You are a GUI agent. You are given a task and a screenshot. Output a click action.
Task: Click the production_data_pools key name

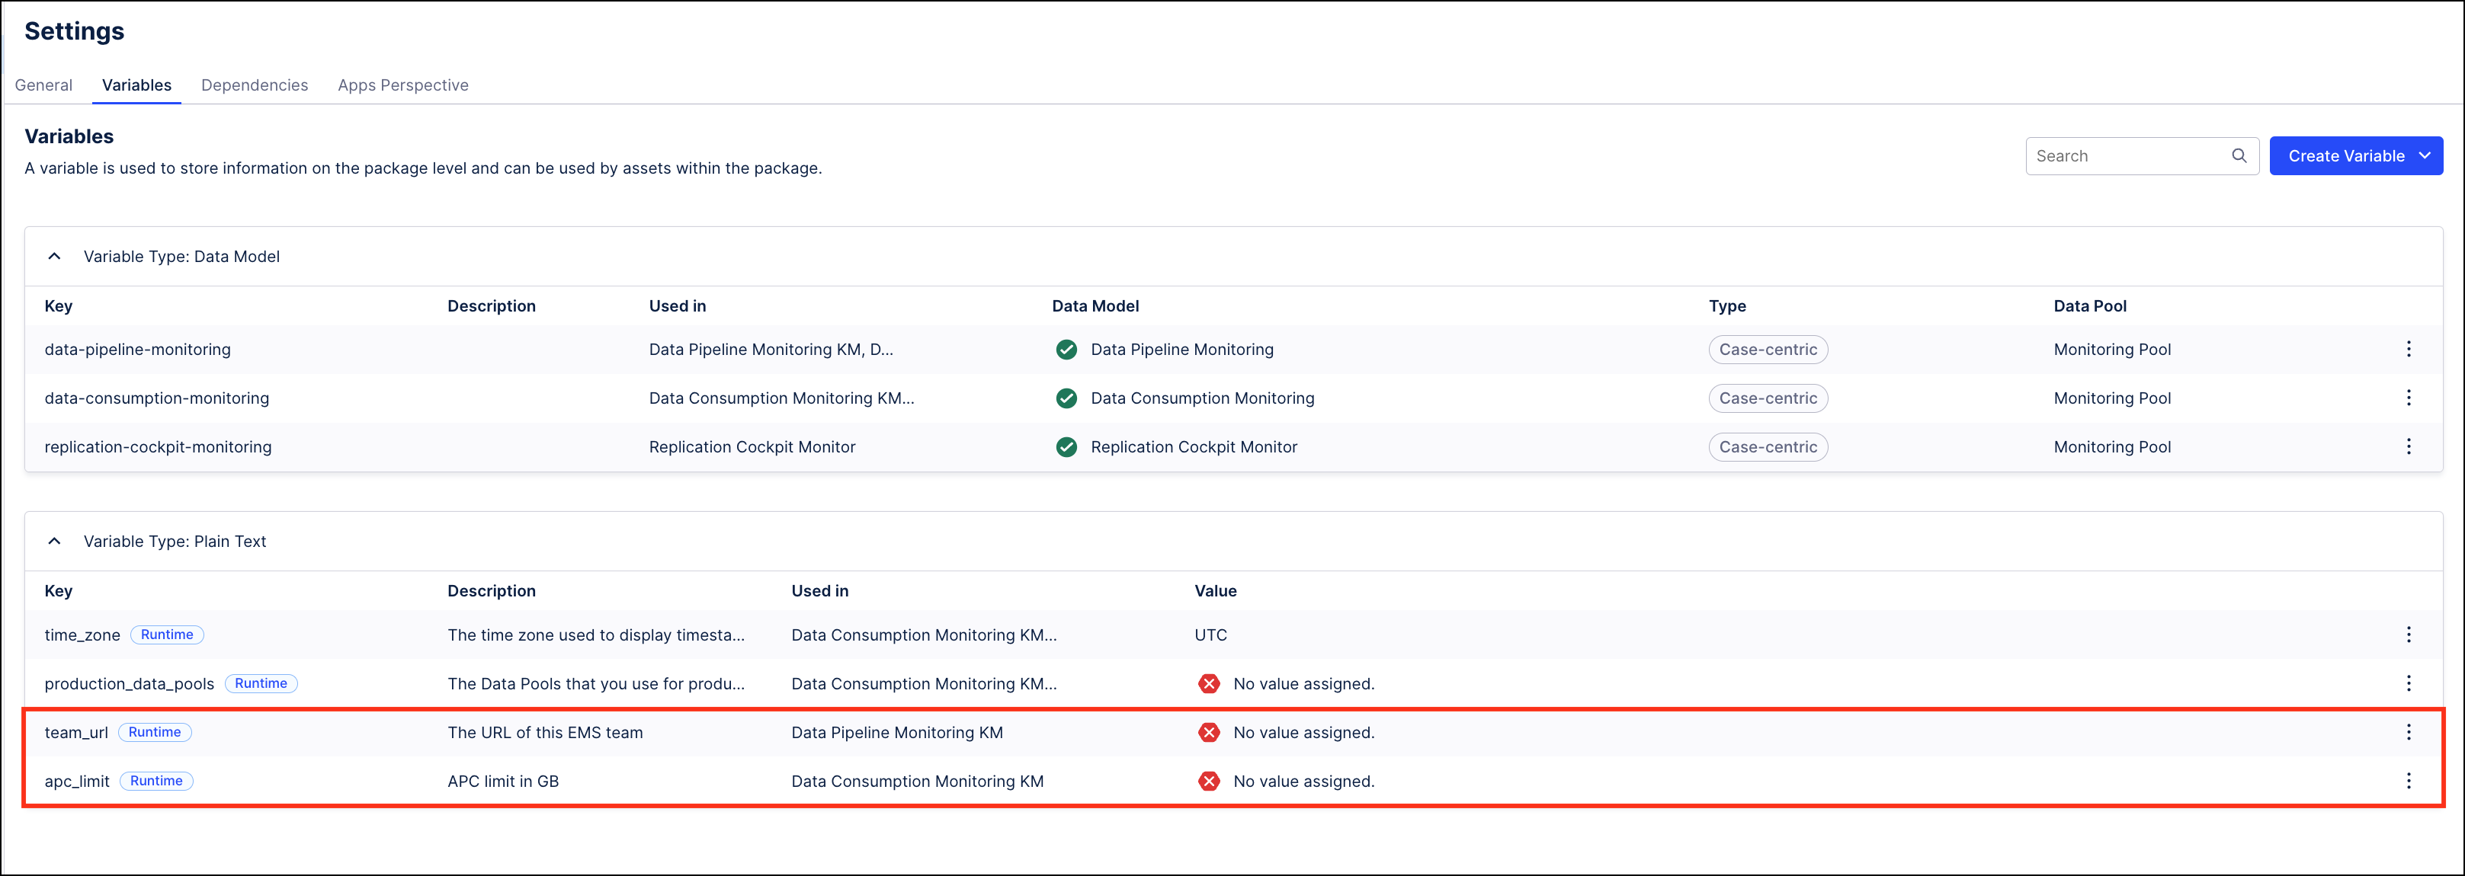(129, 684)
